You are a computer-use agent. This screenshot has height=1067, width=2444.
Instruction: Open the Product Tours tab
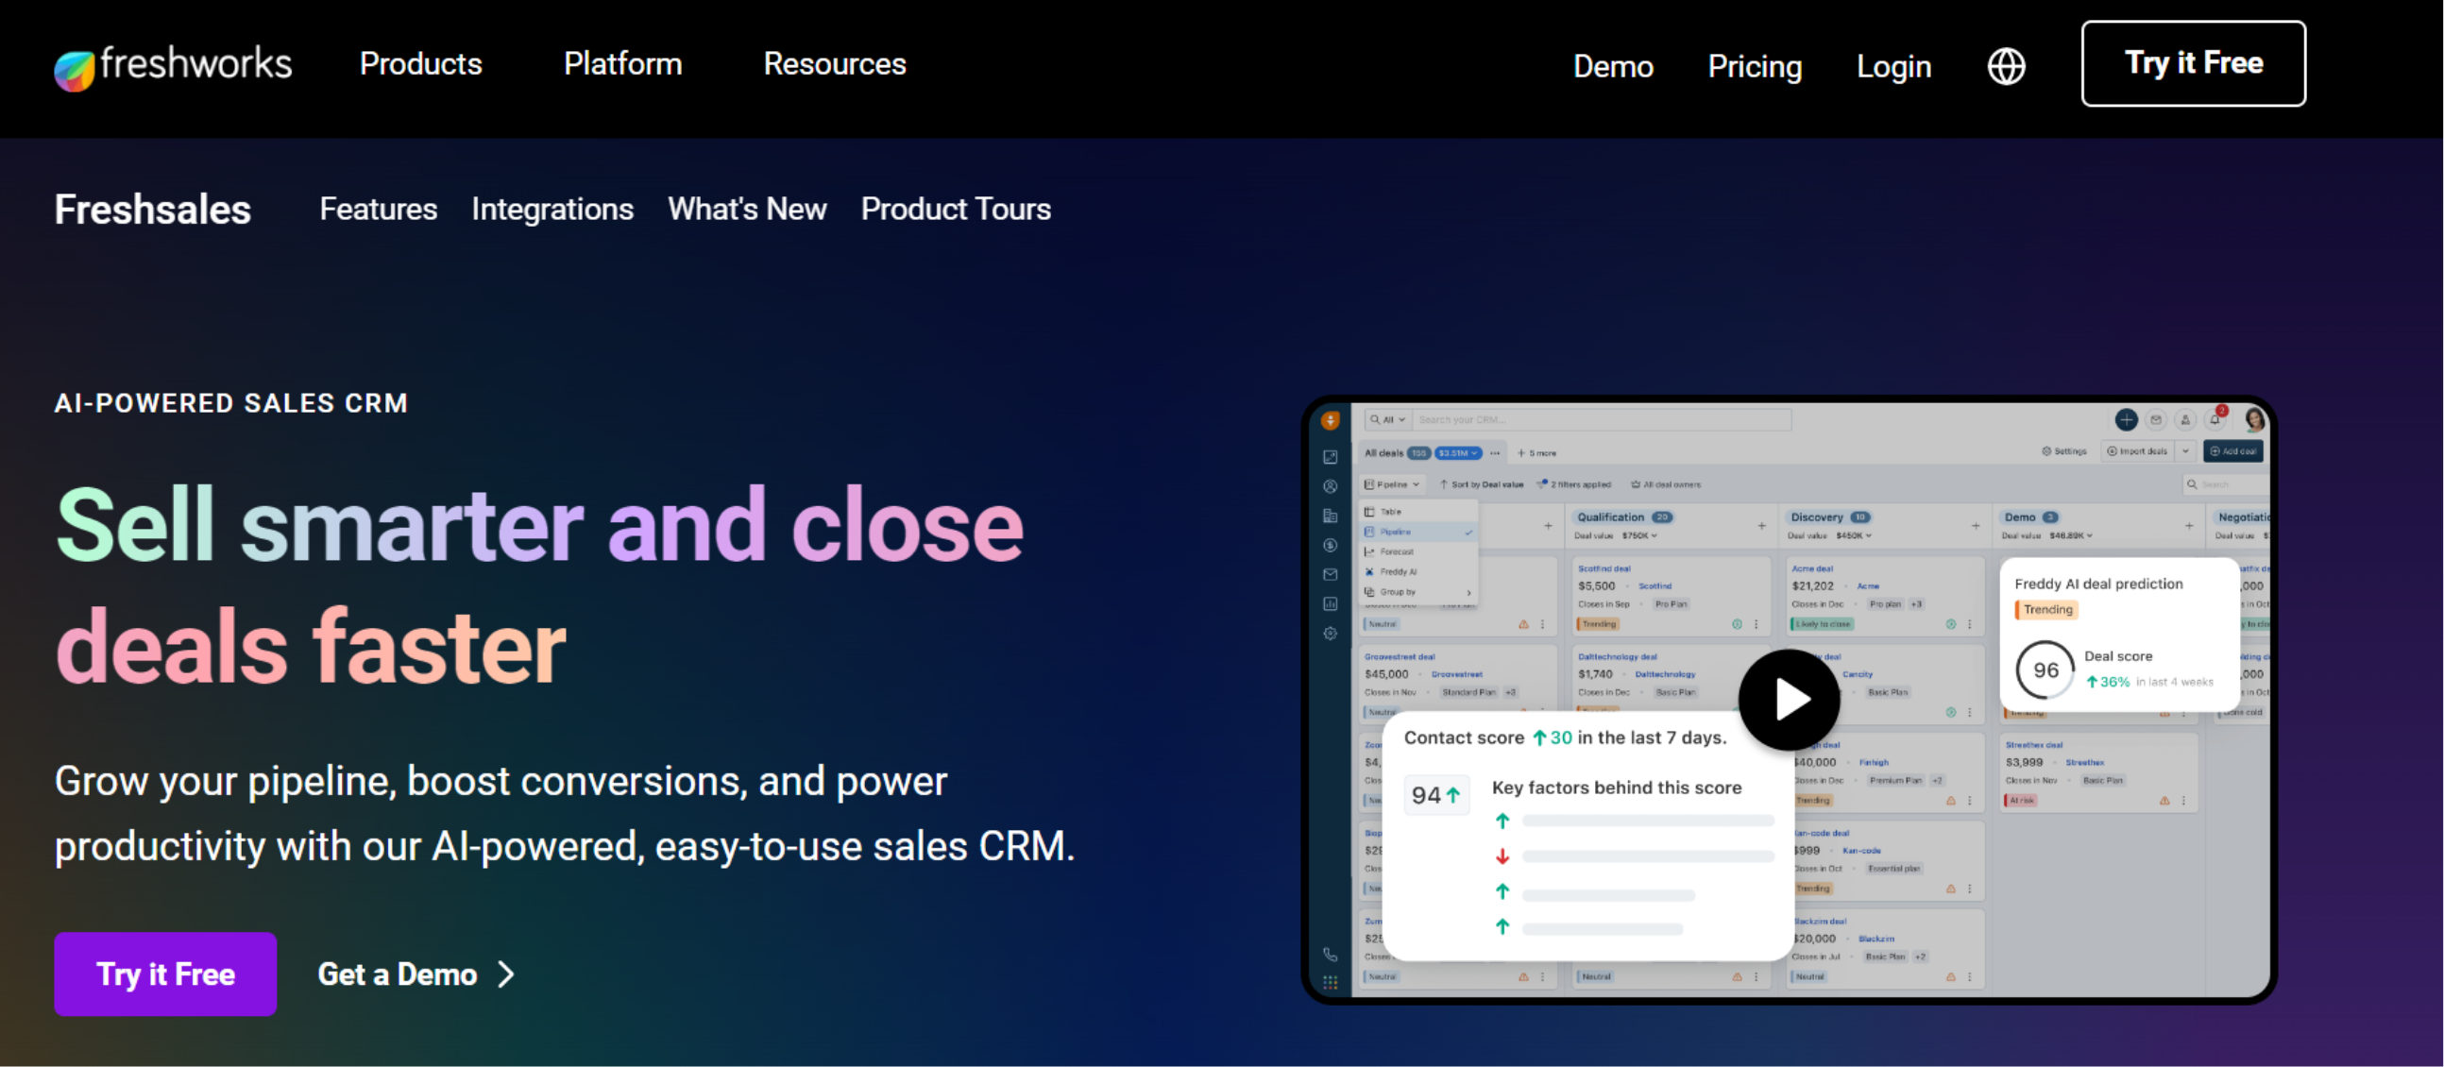click(x=956, y=209)
